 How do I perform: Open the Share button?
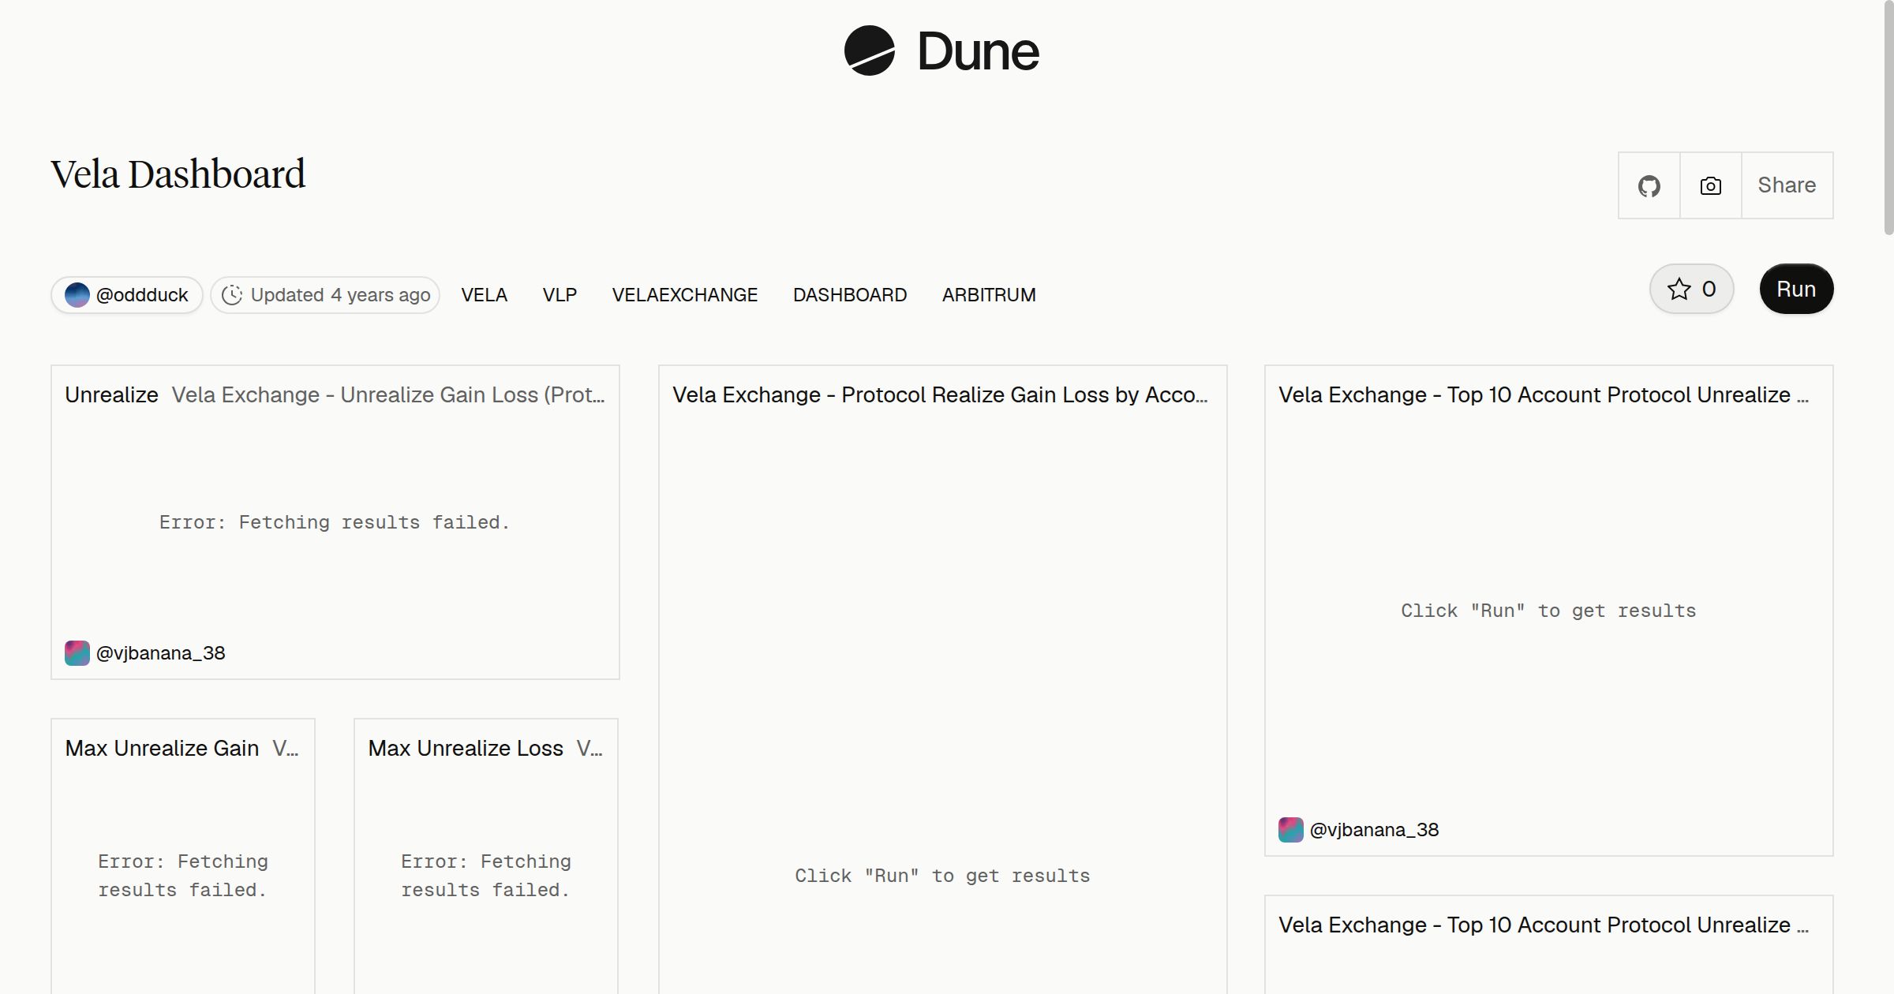point(1787,185)
